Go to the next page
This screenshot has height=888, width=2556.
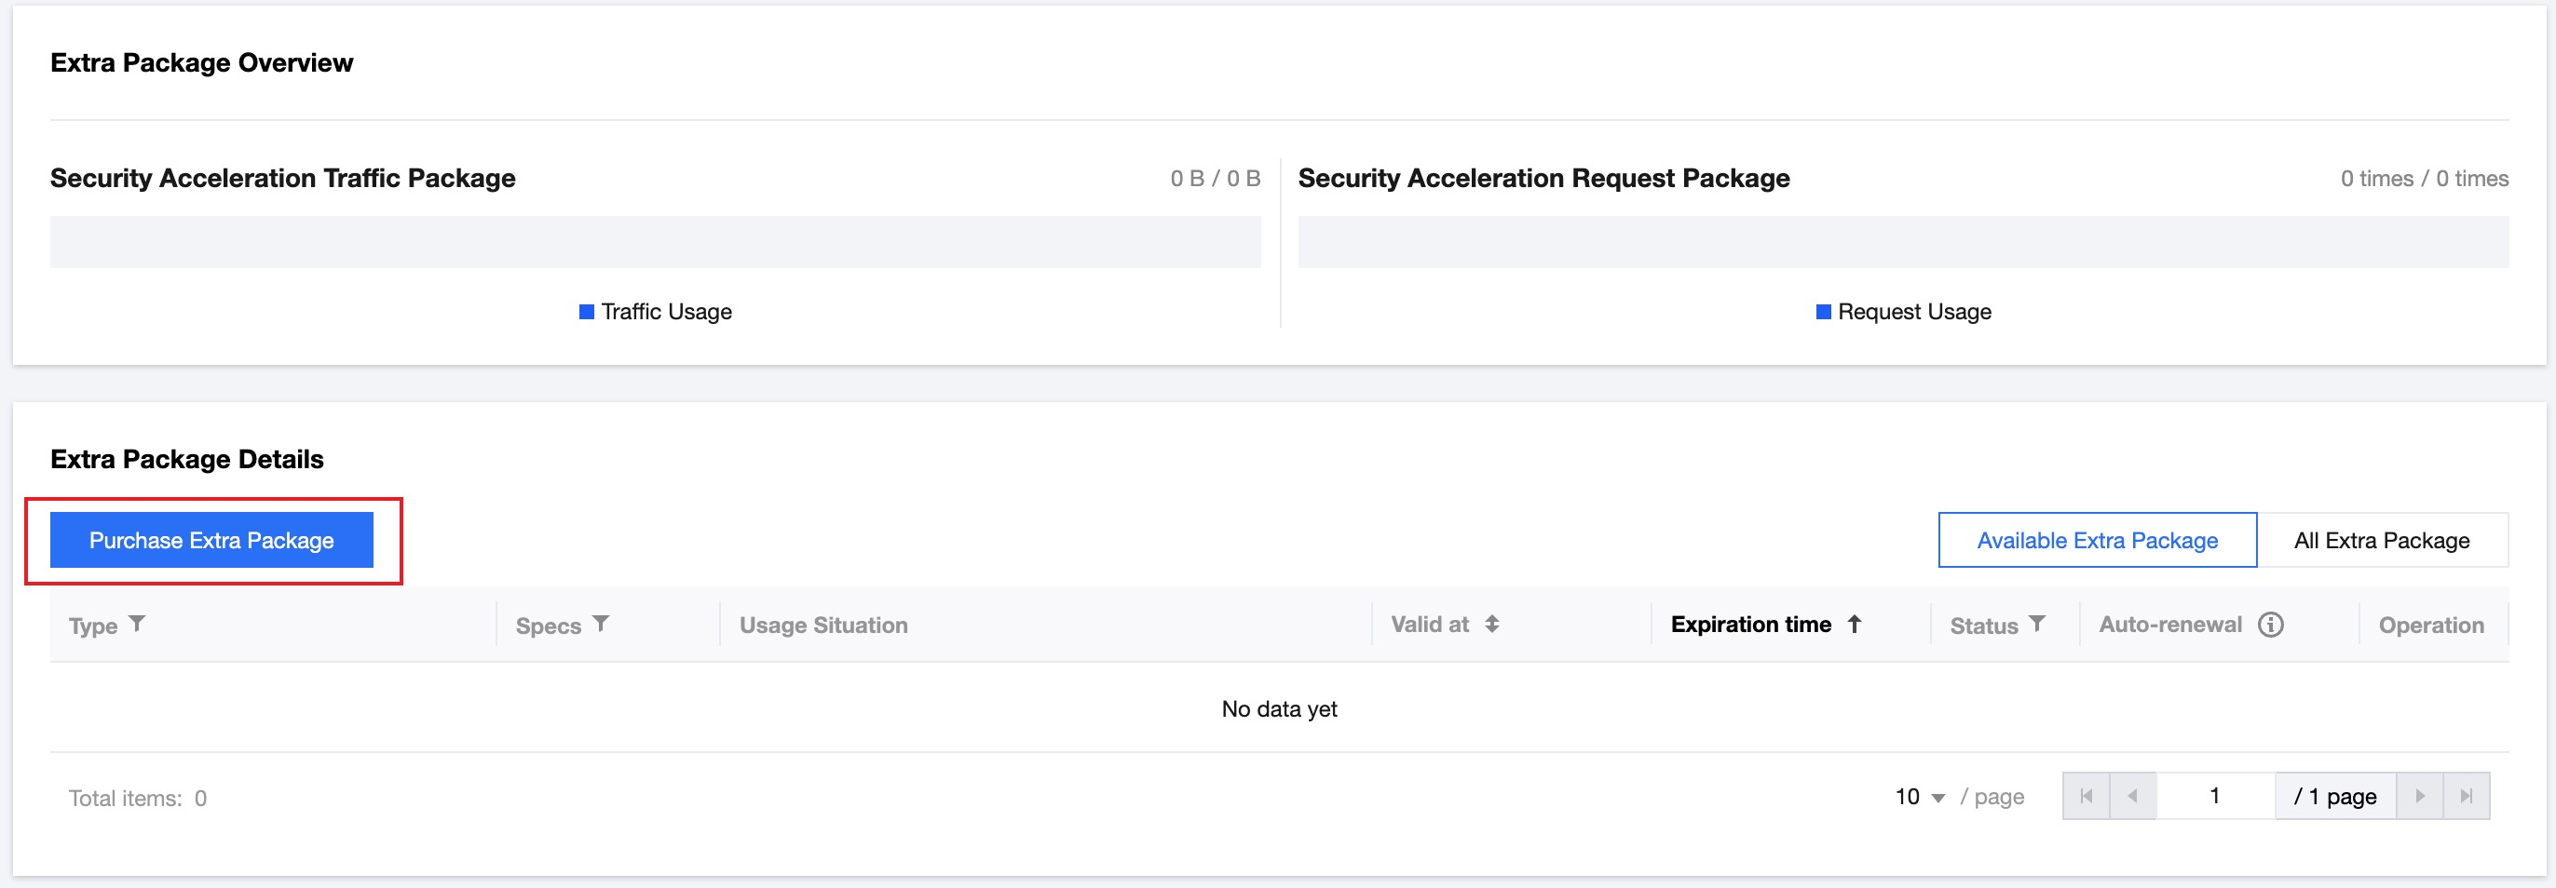[x=2420, y=796]
